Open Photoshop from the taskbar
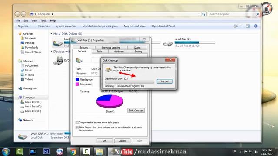Screen dimensions: 278x156 click(46, 151)
